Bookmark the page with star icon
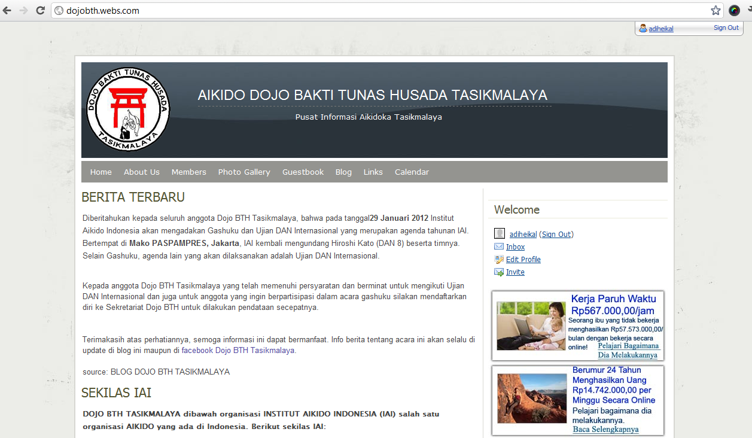Screen dimensions: 752x438 716,10
